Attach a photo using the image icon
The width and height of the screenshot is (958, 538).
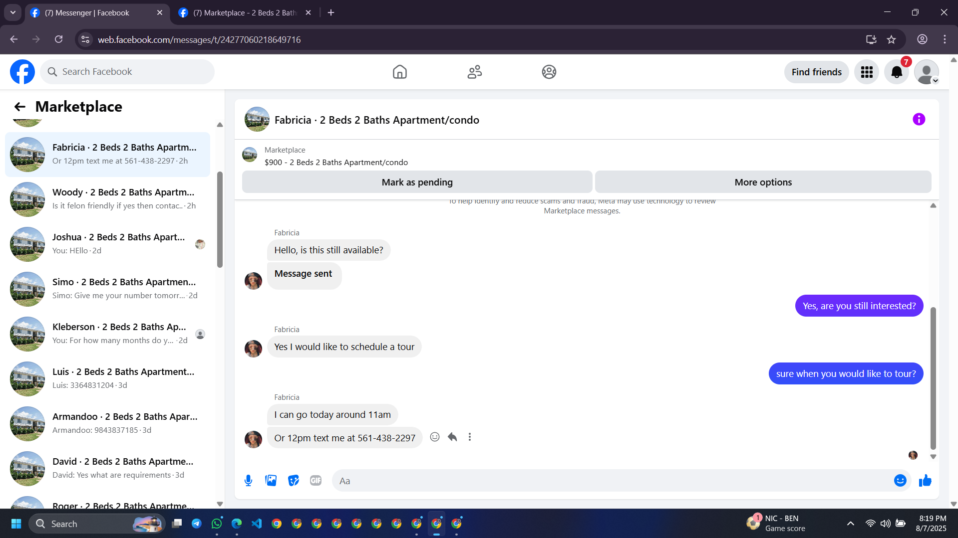[x=271, y=481]
